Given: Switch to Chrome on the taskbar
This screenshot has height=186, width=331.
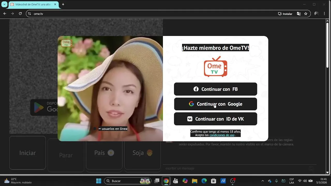Looking at the screenshot, I should coord(166,181).
